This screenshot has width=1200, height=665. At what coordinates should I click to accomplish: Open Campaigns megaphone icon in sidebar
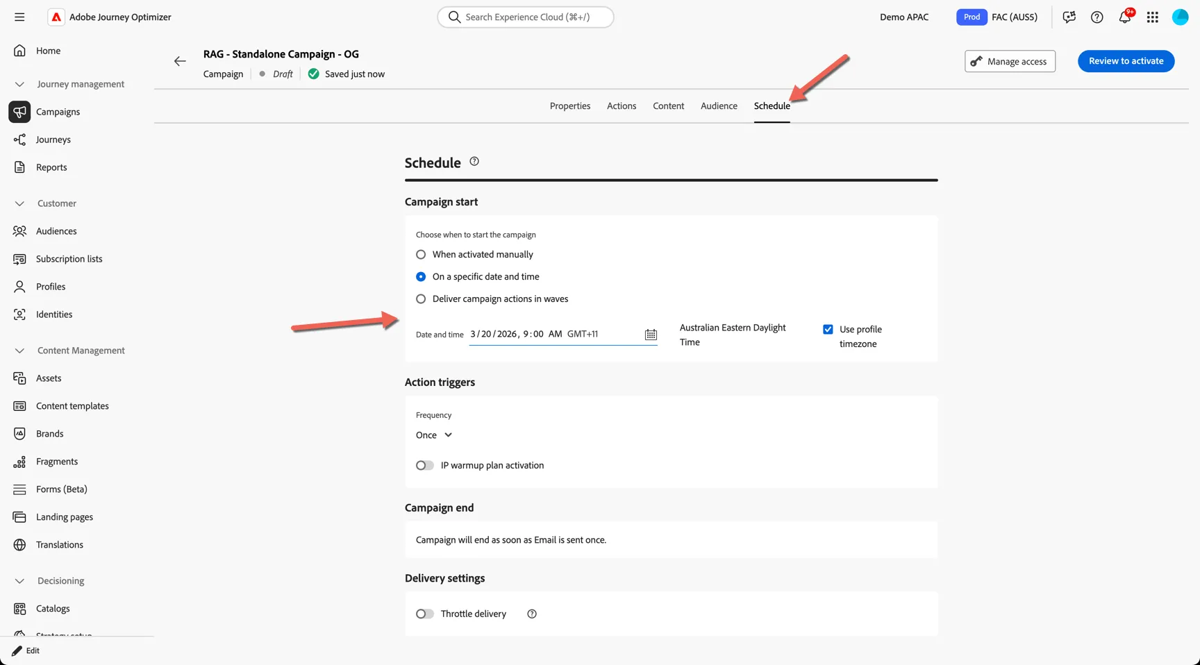tap(19, 112)
